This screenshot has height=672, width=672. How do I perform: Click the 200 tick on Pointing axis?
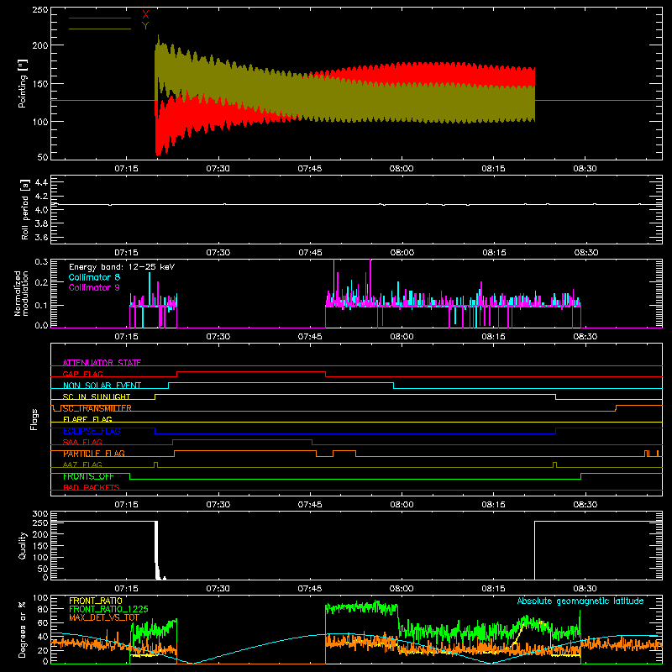click(40, 45)
